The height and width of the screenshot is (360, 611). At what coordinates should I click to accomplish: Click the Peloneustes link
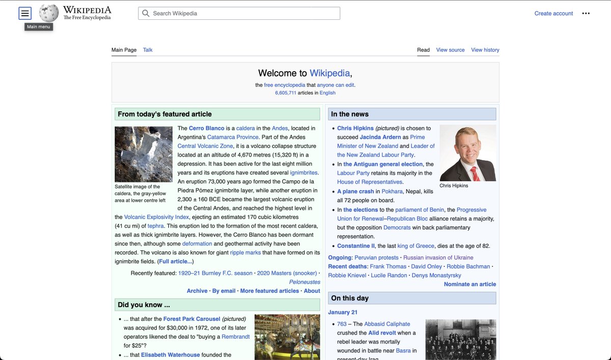point(305,282)
